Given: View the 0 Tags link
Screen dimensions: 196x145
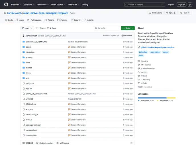Looking at the screenshot, I should click(52, 28).
